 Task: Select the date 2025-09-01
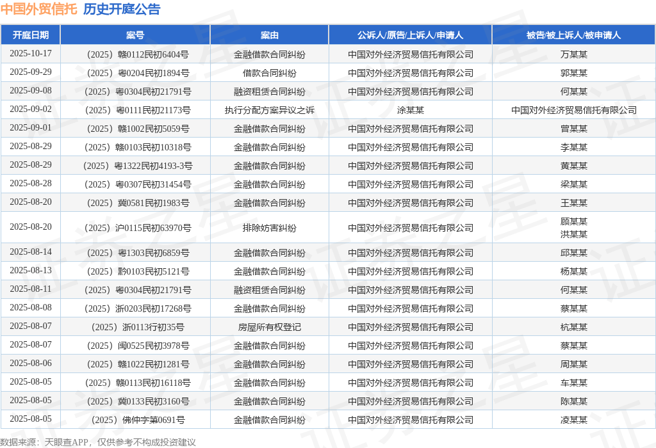[x=31, y=127]
